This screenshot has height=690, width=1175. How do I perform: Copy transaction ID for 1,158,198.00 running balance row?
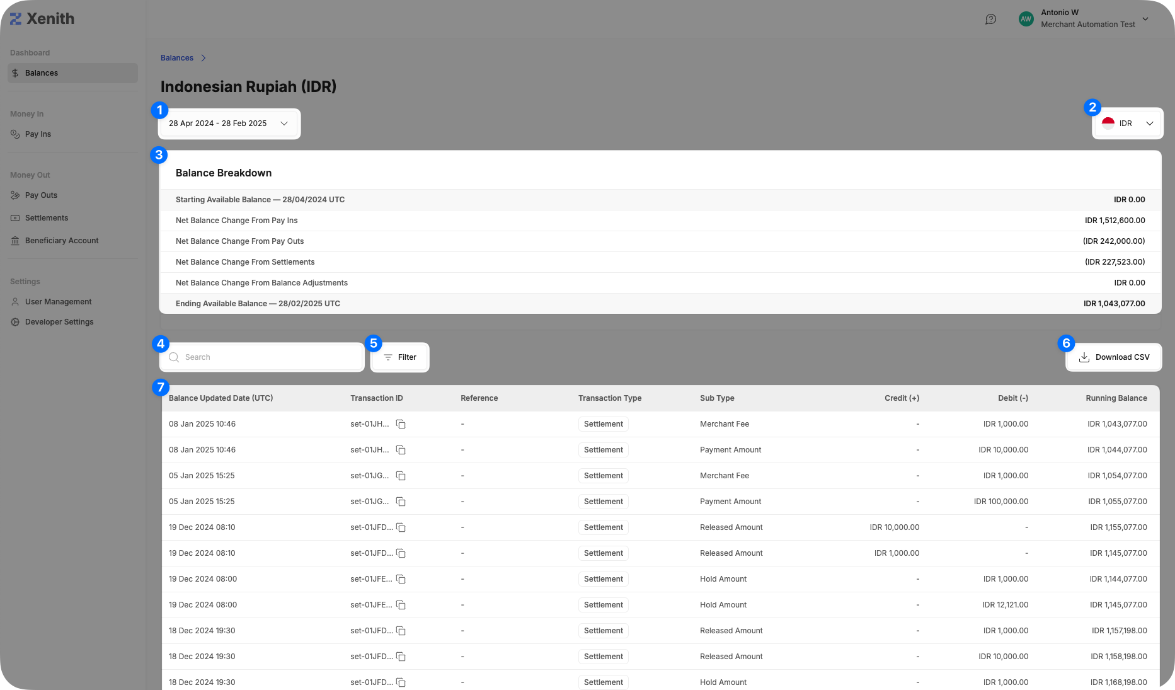401,657
